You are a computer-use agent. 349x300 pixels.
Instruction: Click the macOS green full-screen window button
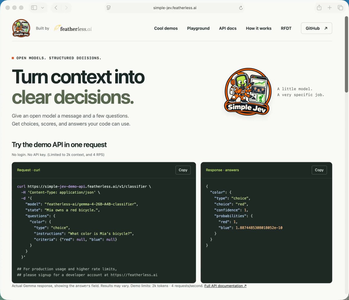[21, 8]
